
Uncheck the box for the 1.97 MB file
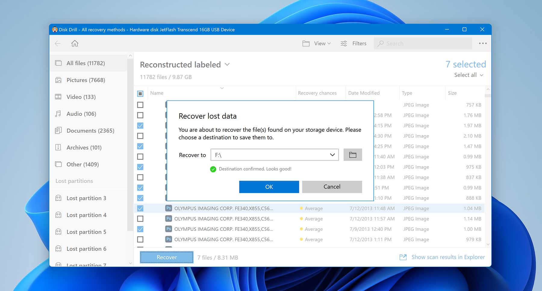point(140,125)
